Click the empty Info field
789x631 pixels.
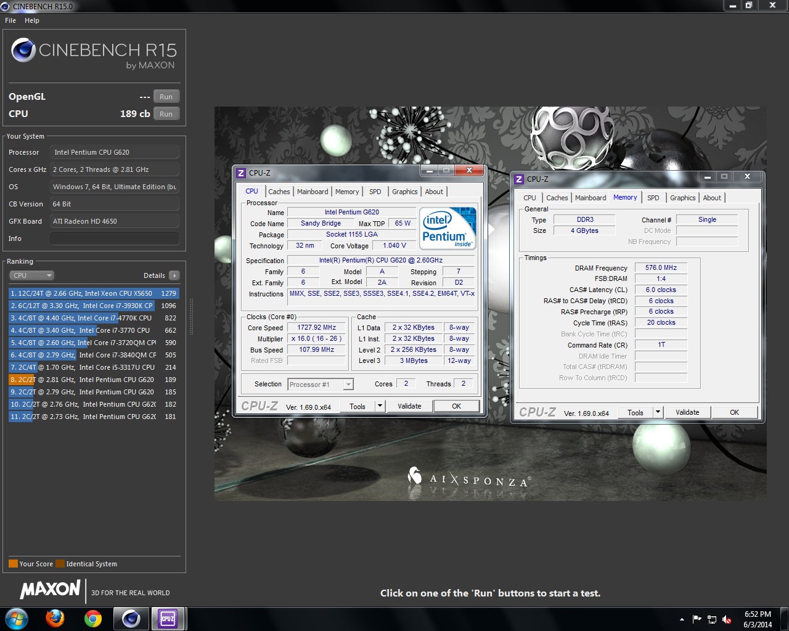[x=115, y=238]
